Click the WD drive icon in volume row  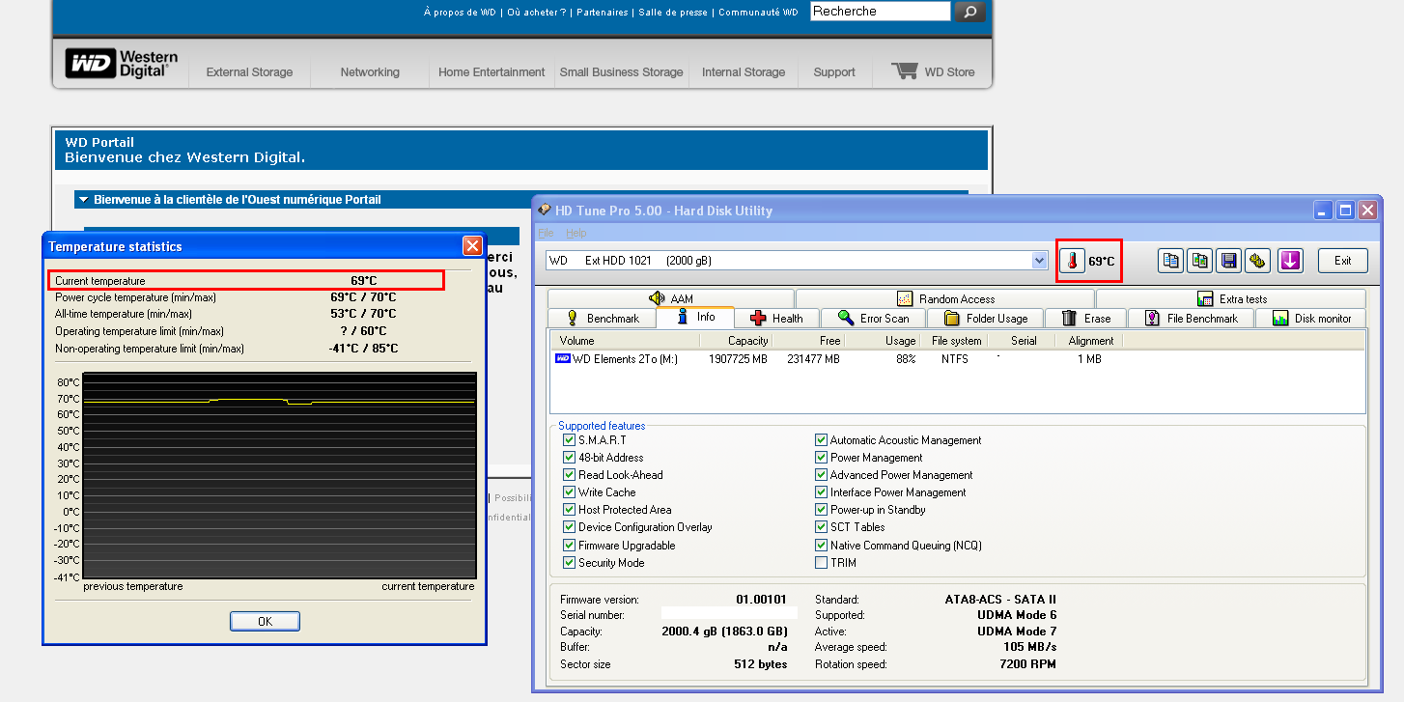(x=563, y=358)
